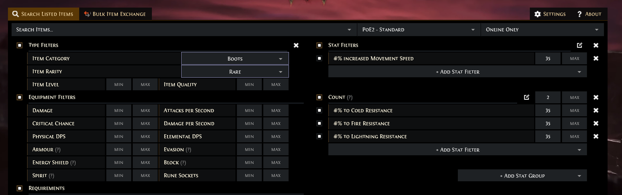Toggle the Type Filters group checkbox
The height and width of the screenshot is (195, 622).
pos(20,45)
